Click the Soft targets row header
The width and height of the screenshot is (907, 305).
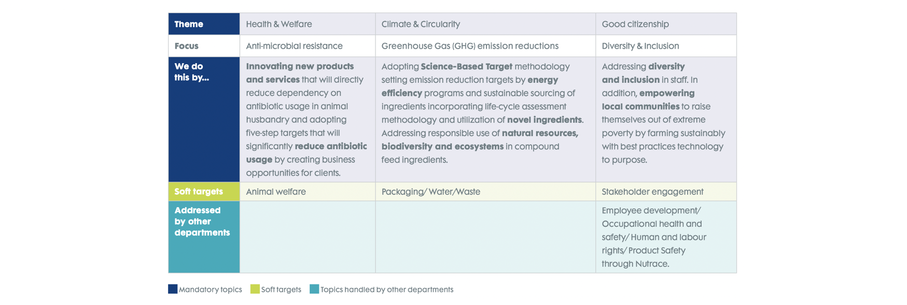click(204, 192)
